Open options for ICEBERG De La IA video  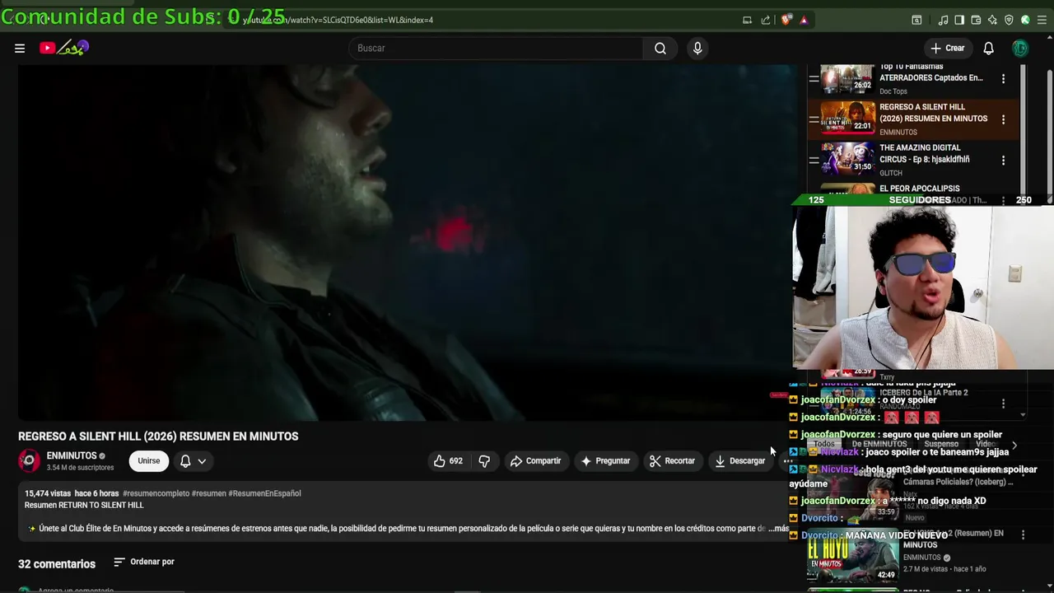click(1003, 404)
